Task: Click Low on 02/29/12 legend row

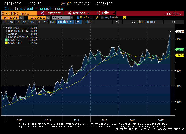Action: pyautogui.click(x=21, y=37)
